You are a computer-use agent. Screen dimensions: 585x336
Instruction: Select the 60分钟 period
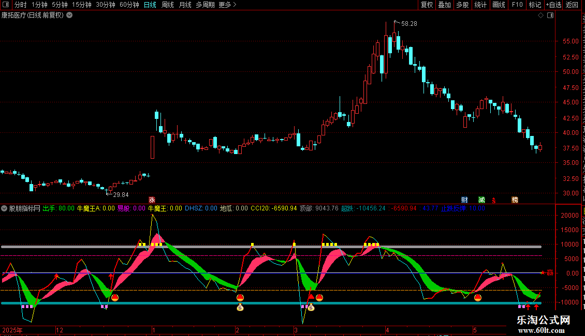click(x=129, y=5)
